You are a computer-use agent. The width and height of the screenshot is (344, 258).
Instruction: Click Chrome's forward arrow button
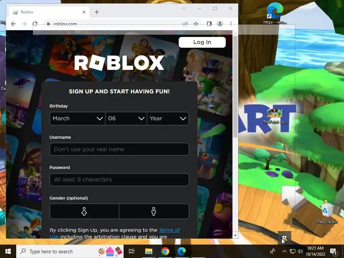[24, 24]
